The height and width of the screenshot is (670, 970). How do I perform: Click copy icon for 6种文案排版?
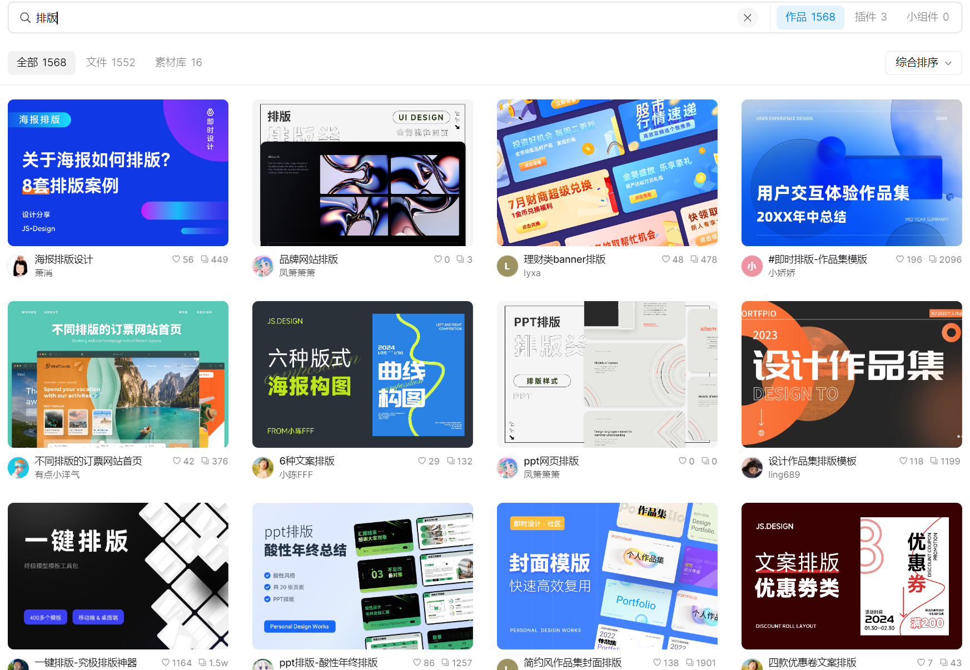[451, 461]
